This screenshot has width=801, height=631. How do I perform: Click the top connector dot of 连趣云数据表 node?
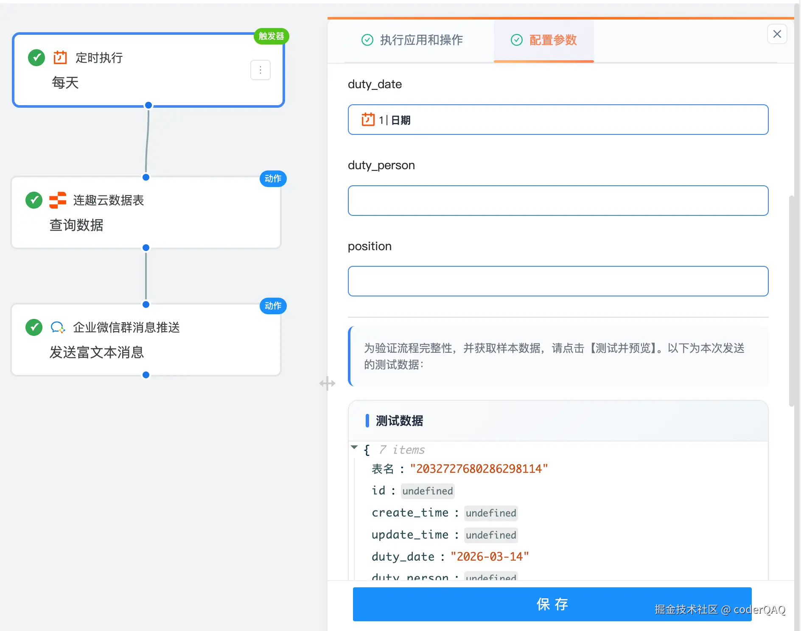(146, 177)
